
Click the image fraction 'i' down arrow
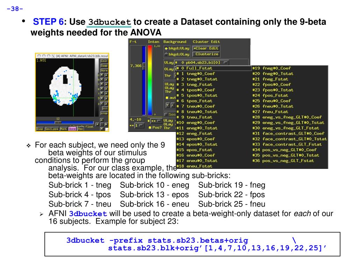102,93
